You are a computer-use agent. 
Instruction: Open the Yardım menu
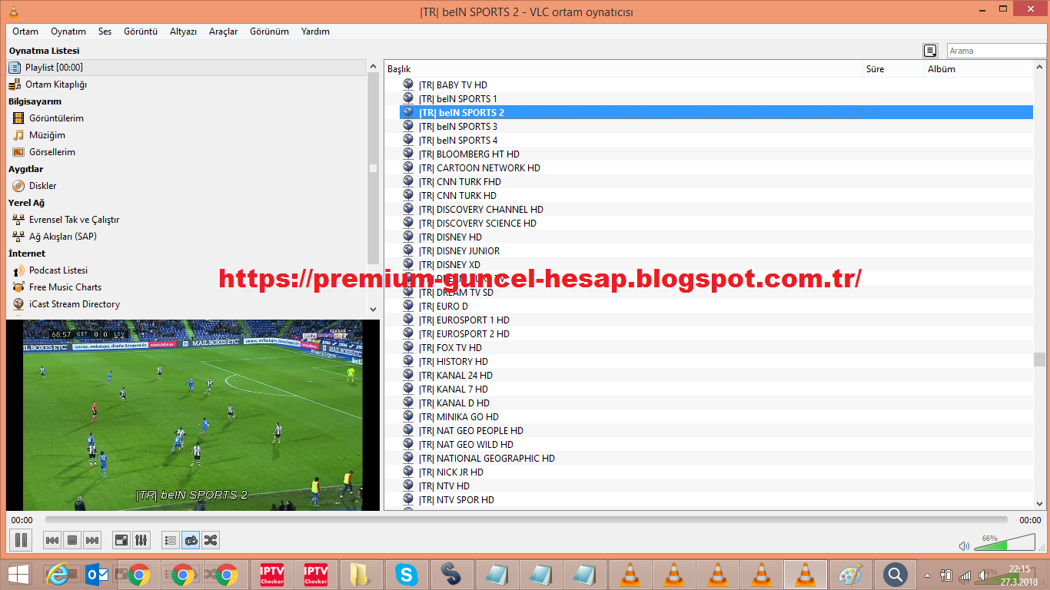click(x=315, y=31)
